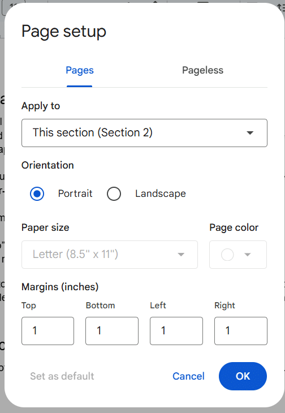Click the Bottom margin input field
The image size is (285, 413).
click(112, 331)
